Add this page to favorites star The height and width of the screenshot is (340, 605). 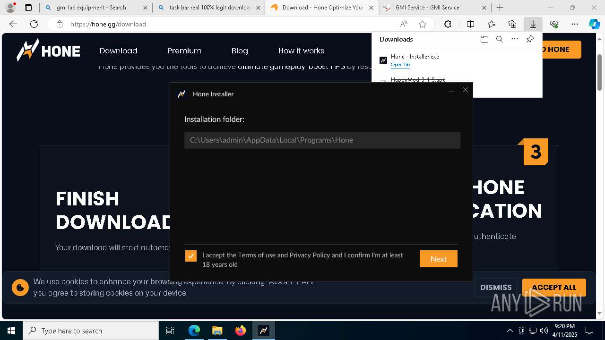(x=423, y=24)
